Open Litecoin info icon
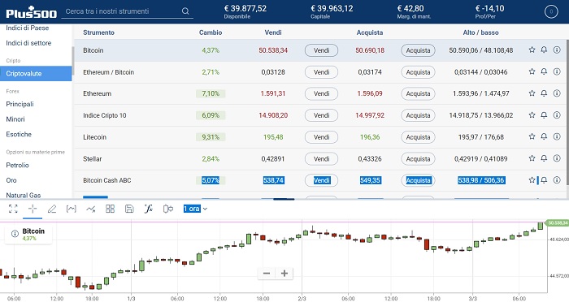This screenshot has width=569, height=302. tap(557, 136)
